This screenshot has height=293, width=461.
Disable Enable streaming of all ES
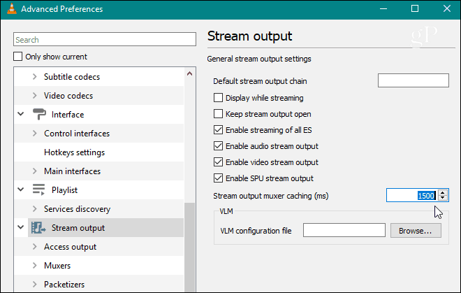click(x=218, y=130)
